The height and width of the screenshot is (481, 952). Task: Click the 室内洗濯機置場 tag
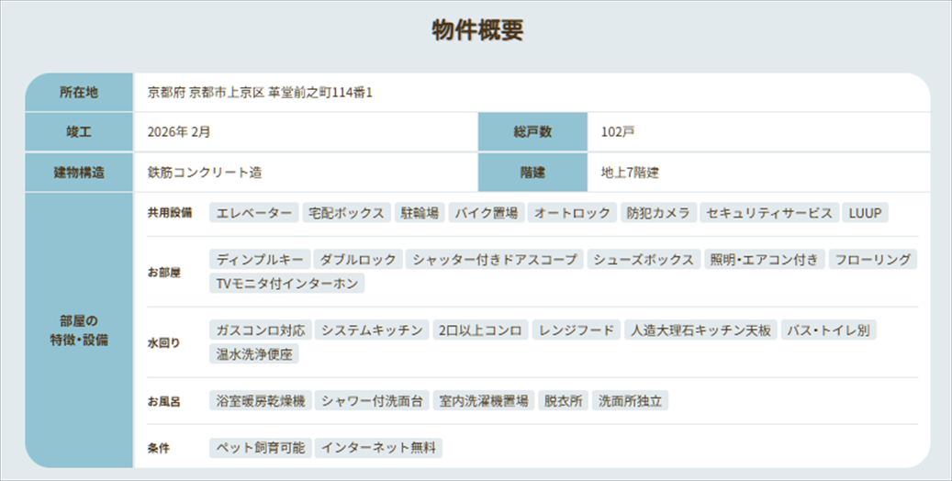483,400
